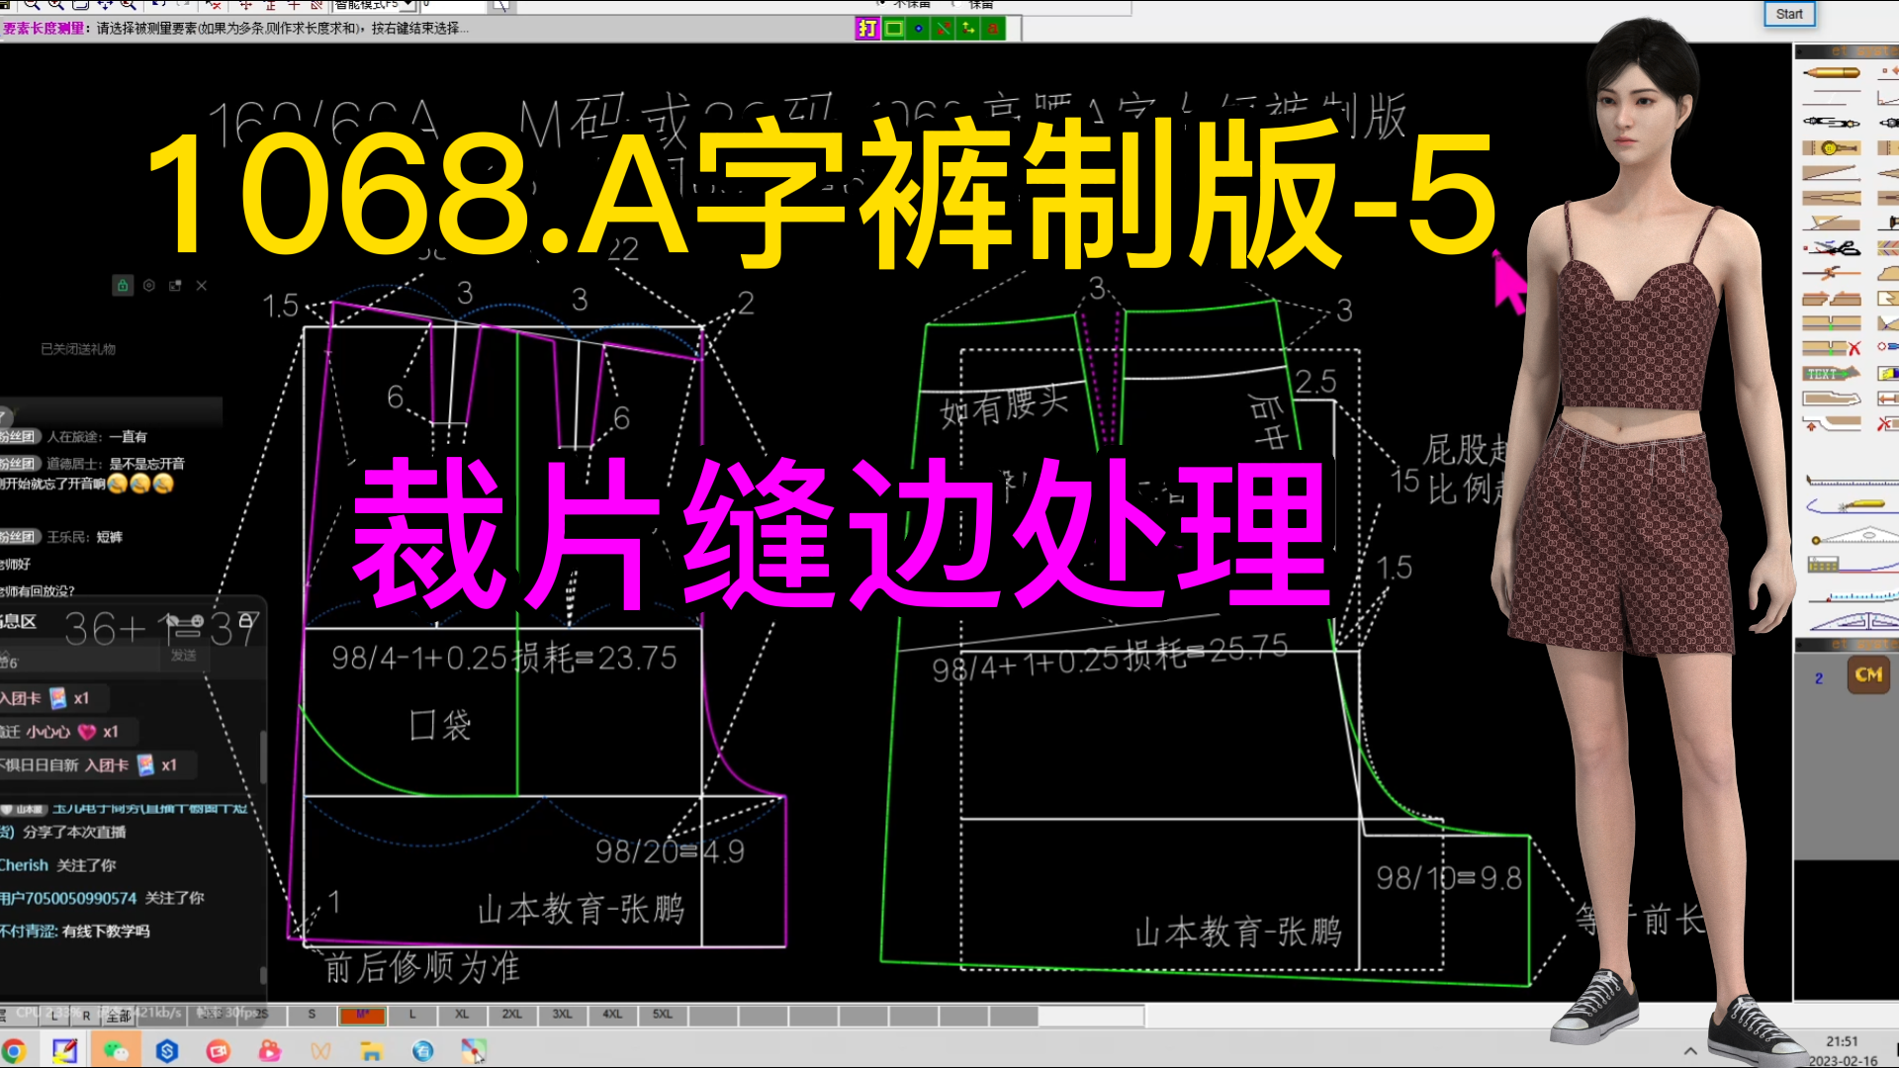Screen dimensions: 1899x1068
Task: Select the compass tool in the right toolbar
Action: (1831, 123)
